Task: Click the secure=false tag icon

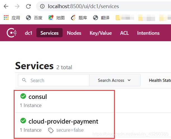Action: point(51,130)
